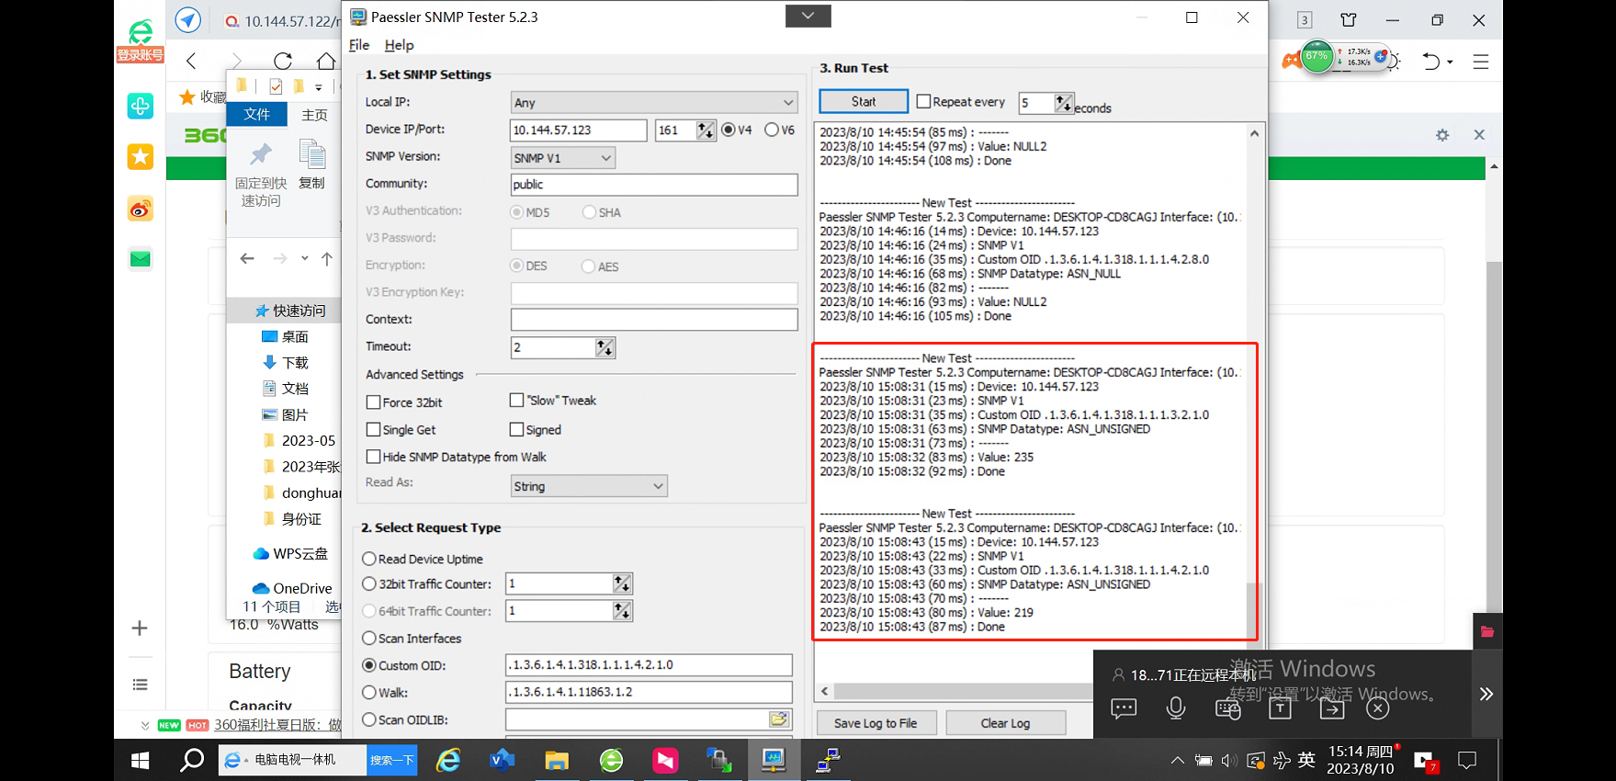Select the Walk request type
Viewport: 1616px width, 781px height.
coord(369,692)
